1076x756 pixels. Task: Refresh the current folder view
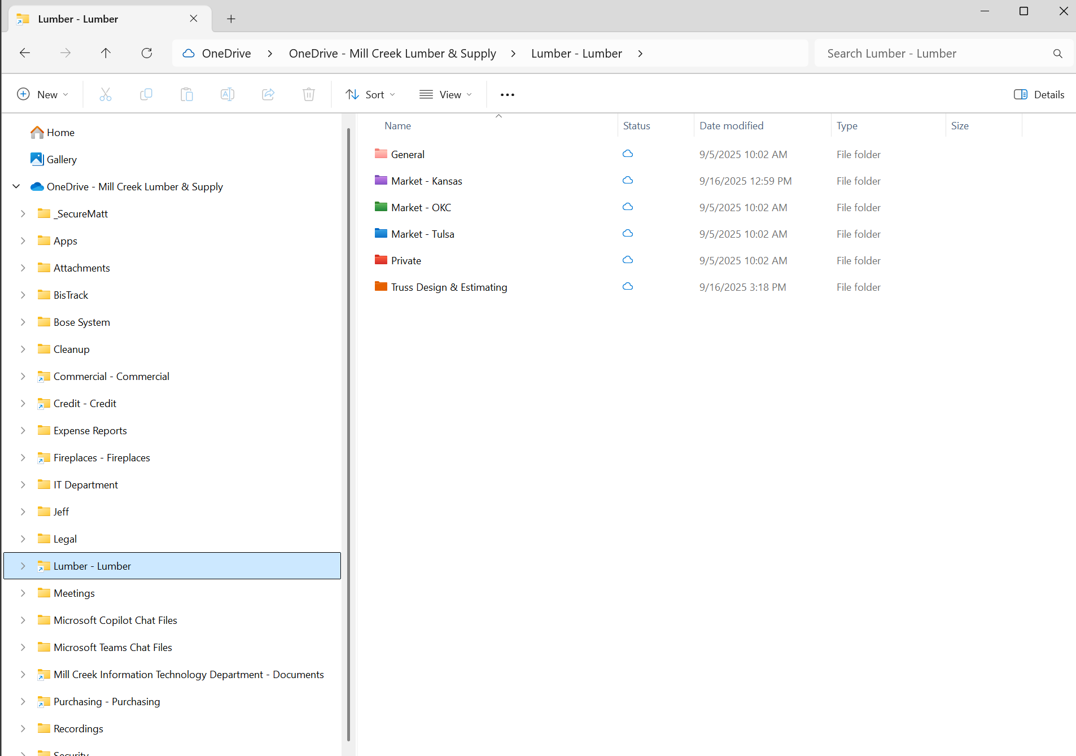147,53
